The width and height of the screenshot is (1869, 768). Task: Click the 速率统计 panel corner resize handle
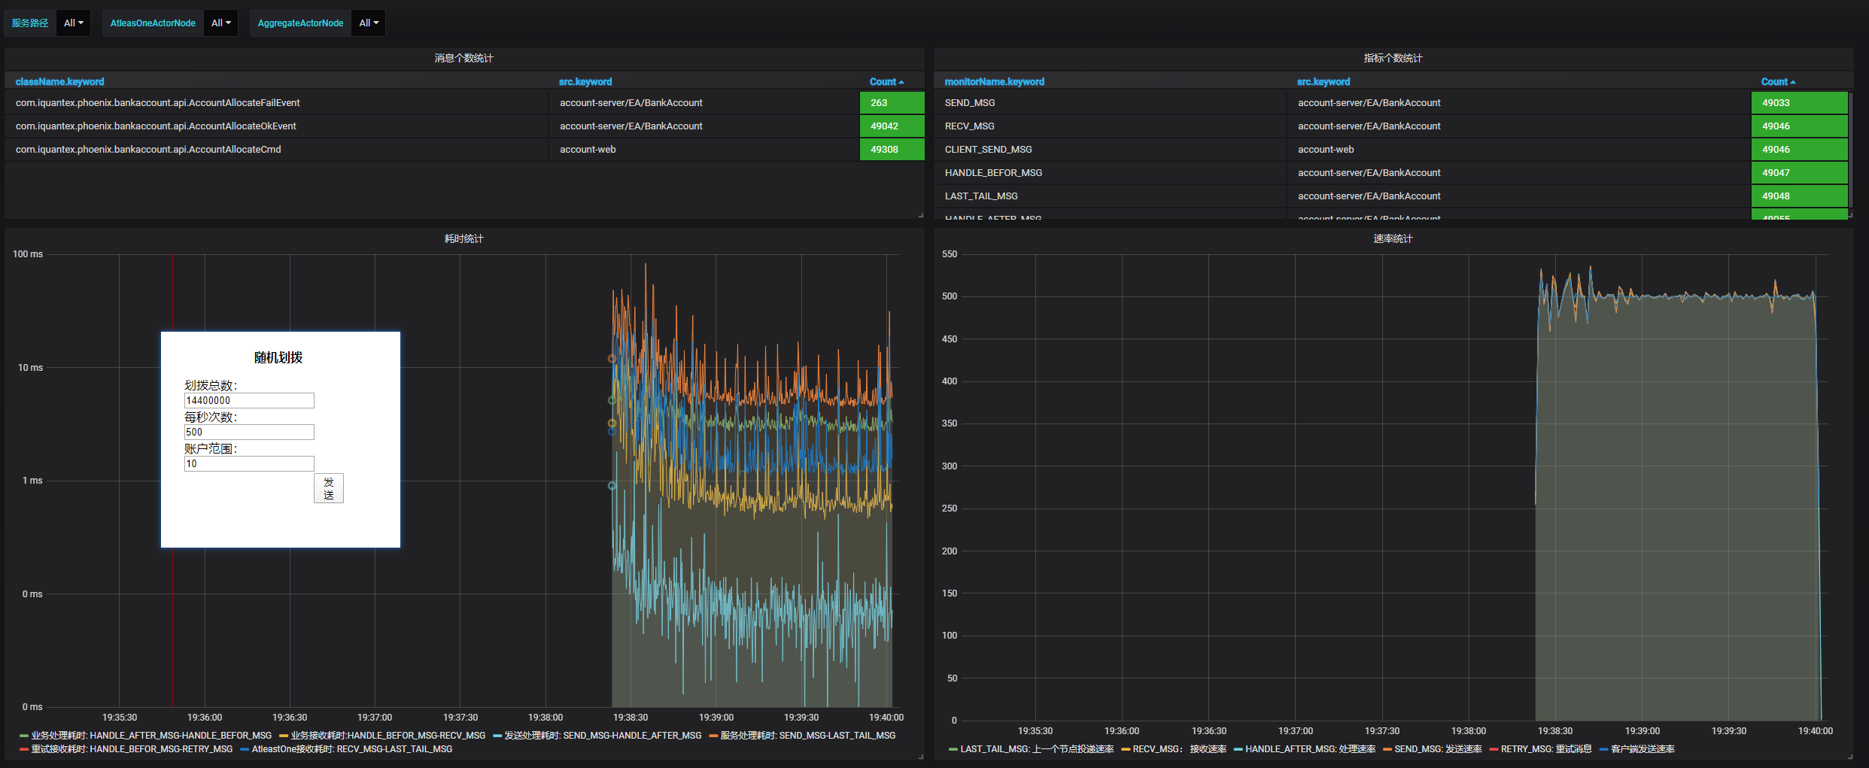[x=1850, y=757]
